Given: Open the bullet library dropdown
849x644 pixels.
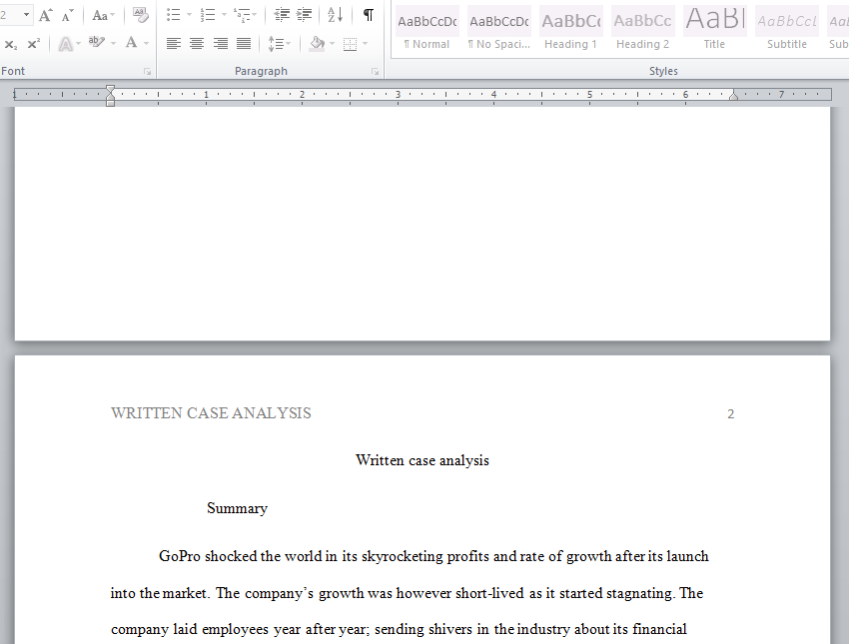Looking at the screenshot, I should [x=189, y=15].
